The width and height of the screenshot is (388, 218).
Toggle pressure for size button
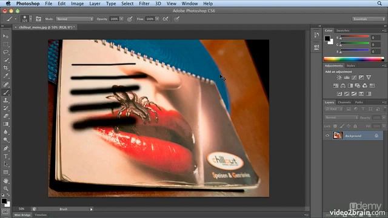click(176, 19)
